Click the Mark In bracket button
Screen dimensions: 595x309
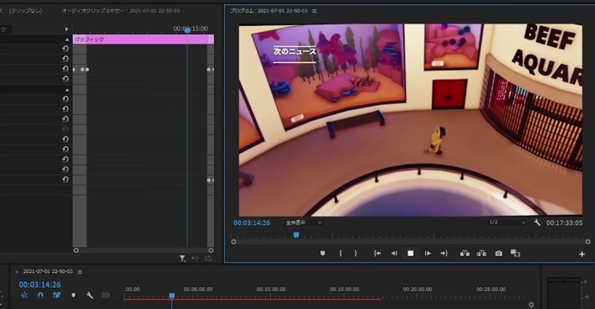[x=340, y=253]
